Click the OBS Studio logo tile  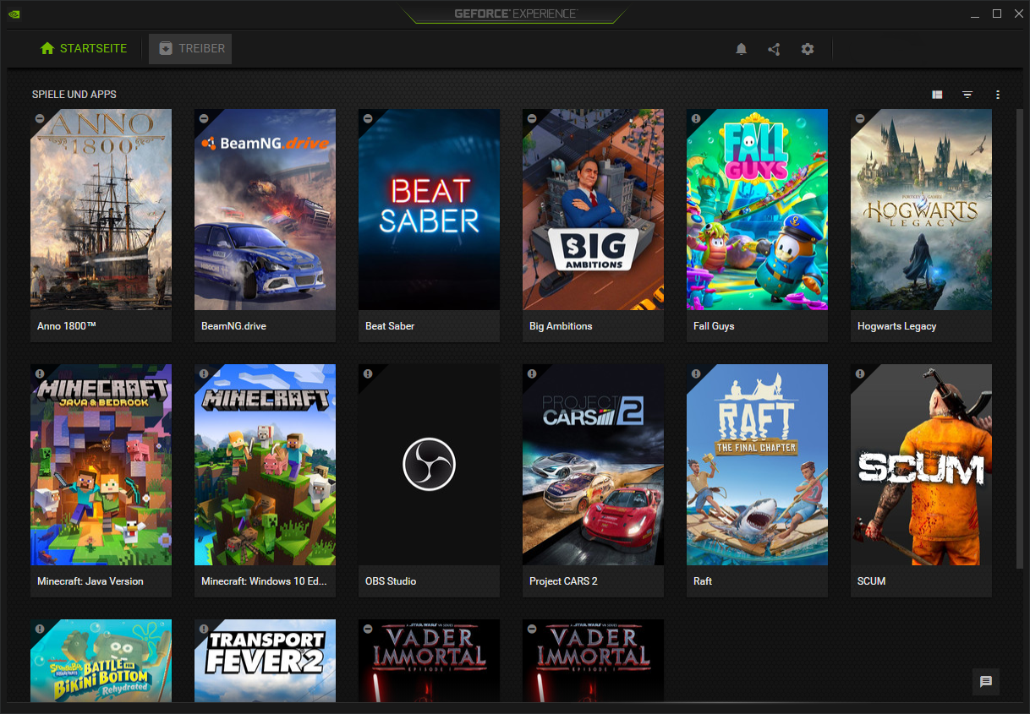429,464
